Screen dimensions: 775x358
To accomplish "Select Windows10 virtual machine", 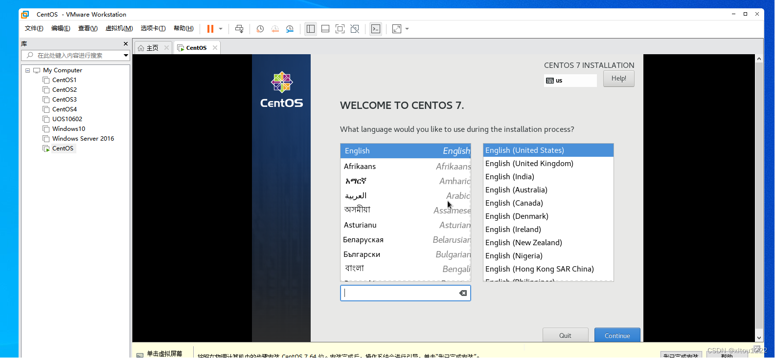I will [x=68, y=129].
